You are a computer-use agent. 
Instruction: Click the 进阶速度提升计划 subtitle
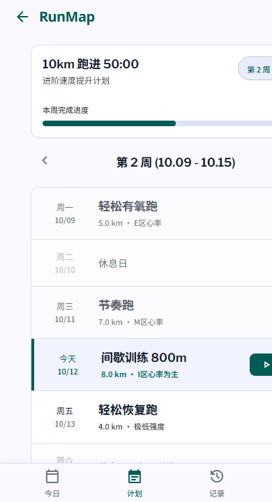click(76, 81)
